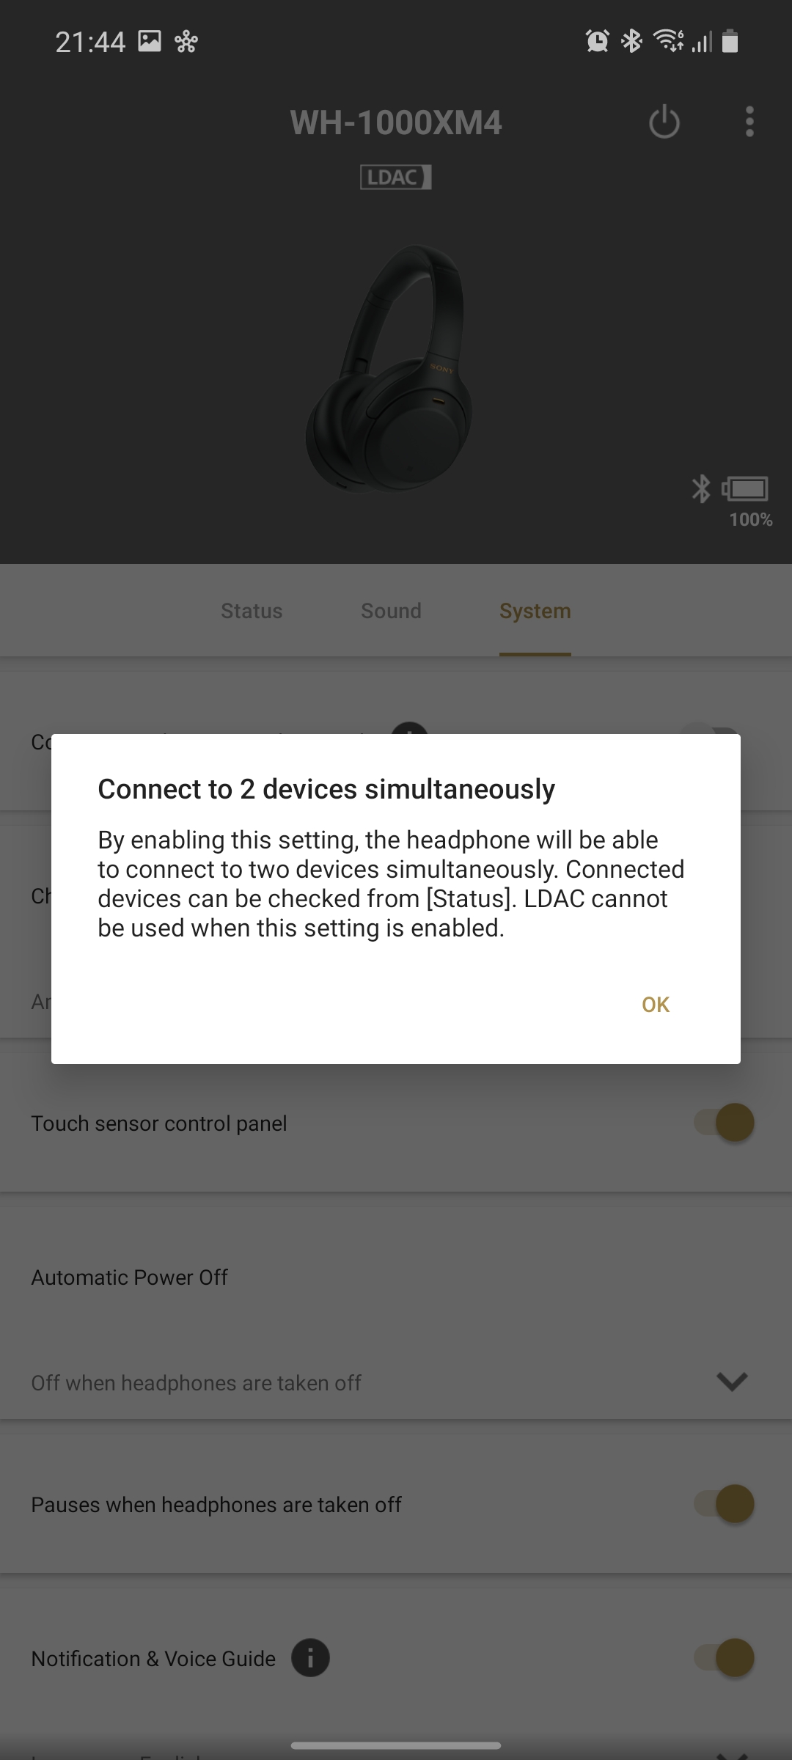Tap the alarm icon in status bar

coord(597,42)
